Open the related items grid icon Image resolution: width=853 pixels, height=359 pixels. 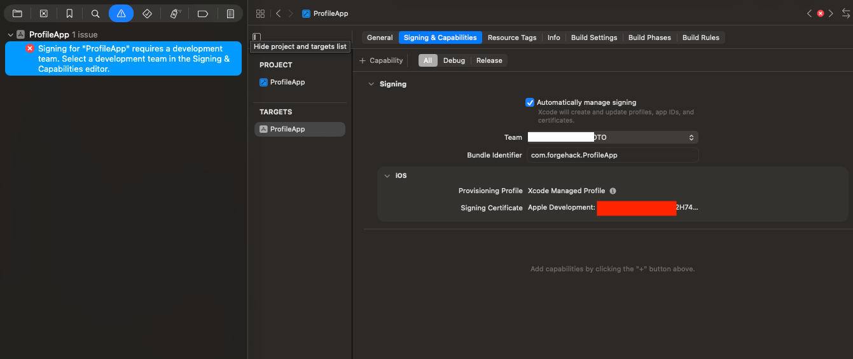[260, 13]
